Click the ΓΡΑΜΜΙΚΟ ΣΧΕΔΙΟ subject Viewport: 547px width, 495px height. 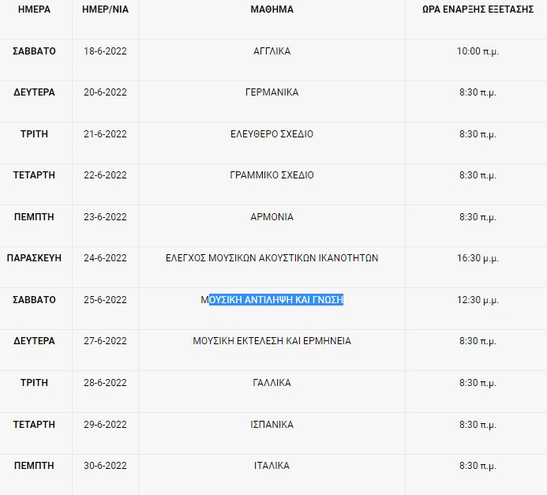[x=272, y=175]
